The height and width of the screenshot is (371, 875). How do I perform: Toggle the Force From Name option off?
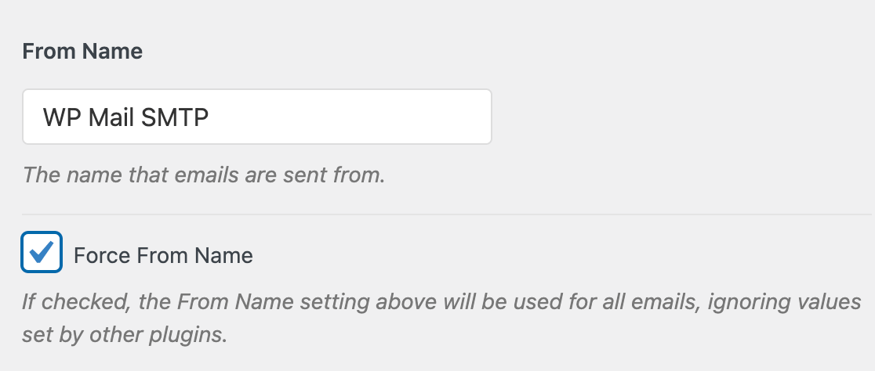tap(42, 252)
